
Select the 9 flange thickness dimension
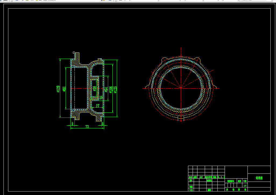coord(72,124)
